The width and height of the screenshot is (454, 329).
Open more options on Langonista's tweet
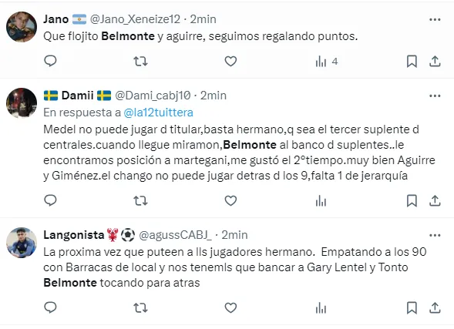[x=435, y=236]
